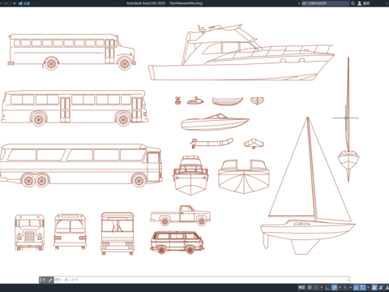Toggle snap mode in status bar
The image size is (389, 292).
(x=316, y=287)
